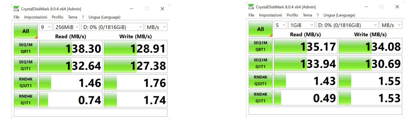
Task: Open the Impostazioni menu in the 1GiB window
Action: click(270, 15)
